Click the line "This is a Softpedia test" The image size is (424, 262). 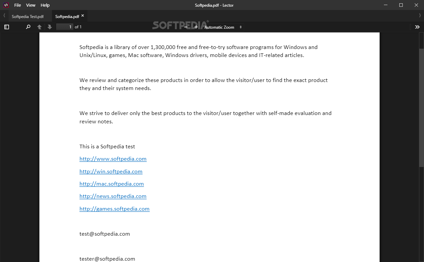coord(107,147)
